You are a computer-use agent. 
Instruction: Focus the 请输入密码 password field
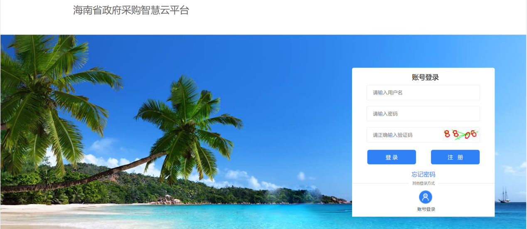(423, 114)
